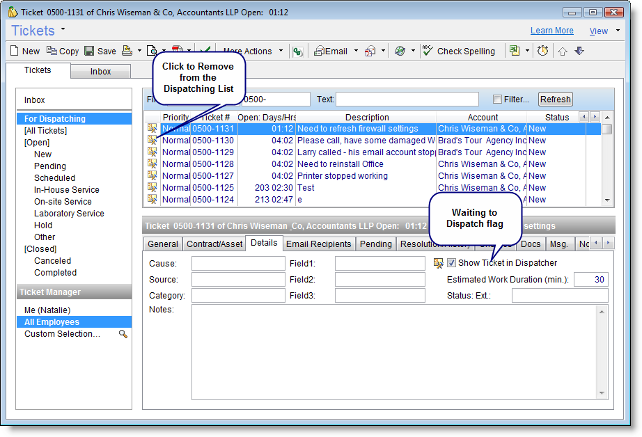Viewport: 642px width, 437px height.
Task: Click the Custom Selection magnifier icon
Action: [123, 334]
